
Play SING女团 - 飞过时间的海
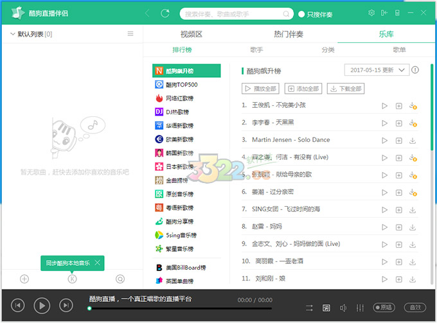pyautogui.click(x=384, y=210)
